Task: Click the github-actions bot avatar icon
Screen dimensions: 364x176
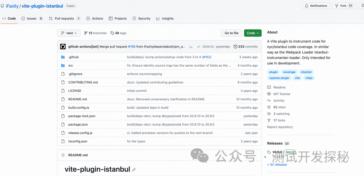Action: coord(63,47)
